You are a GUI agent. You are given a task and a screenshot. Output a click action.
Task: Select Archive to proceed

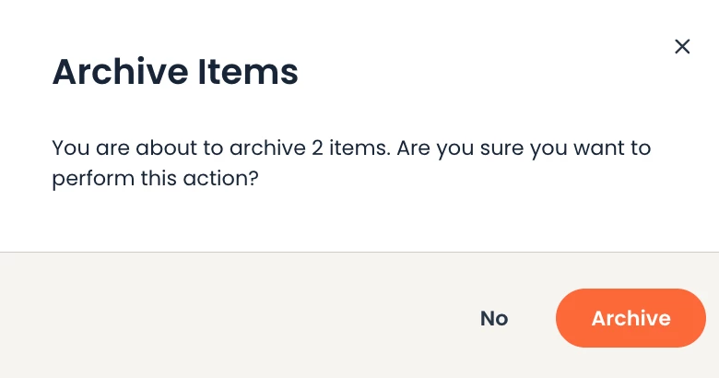point(631,318)
